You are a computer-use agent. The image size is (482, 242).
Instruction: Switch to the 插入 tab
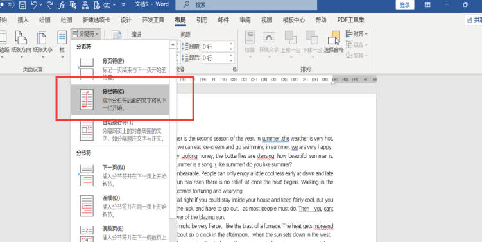pos(23,20)
